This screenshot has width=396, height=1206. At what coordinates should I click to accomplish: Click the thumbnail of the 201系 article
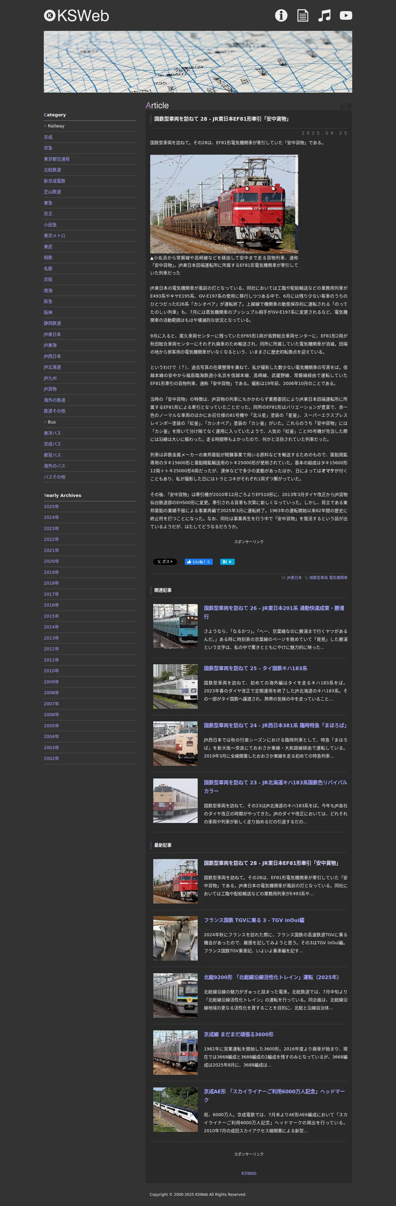[175, 626]
